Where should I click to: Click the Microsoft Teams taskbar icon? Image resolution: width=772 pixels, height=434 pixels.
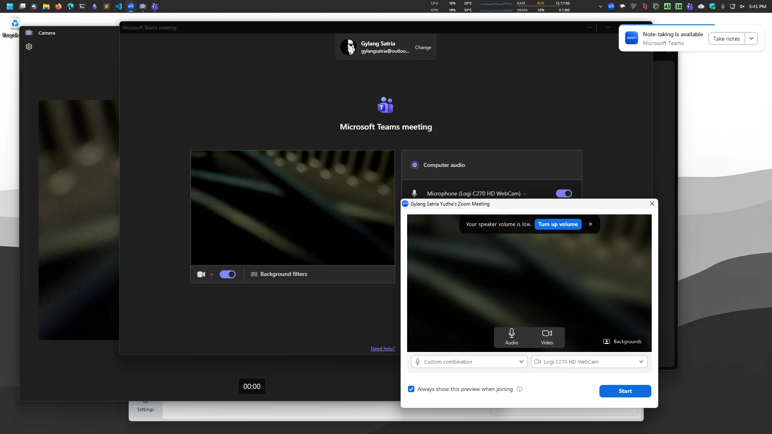coord(155,6)
